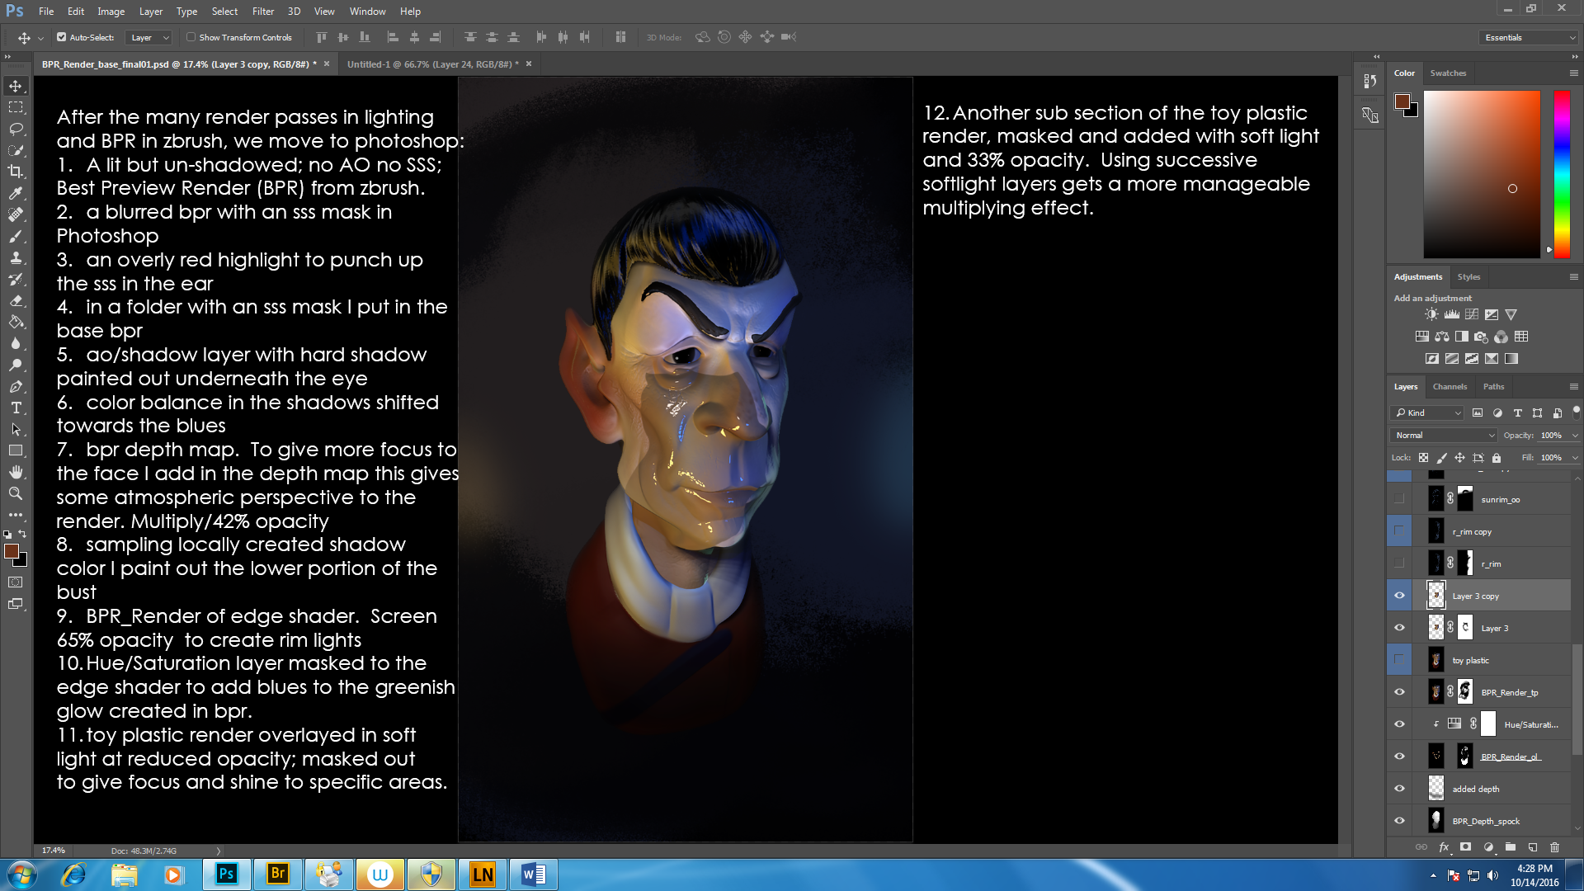Viewport: 1584px width, 891px height.
Task: Switch to the Channels tab
Action: coord(1450,386)
